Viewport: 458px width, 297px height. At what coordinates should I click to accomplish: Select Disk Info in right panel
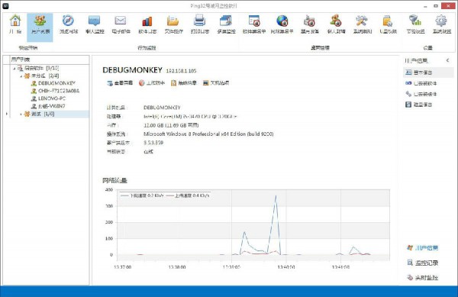pyautogui.click(x=419, y=105)
